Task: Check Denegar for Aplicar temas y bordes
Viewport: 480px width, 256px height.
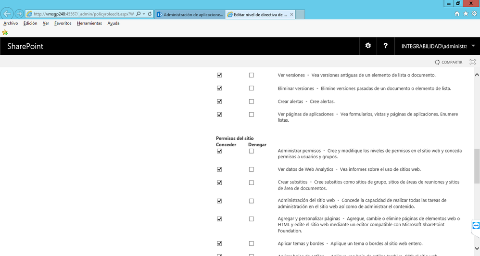Action: point(252,244)
